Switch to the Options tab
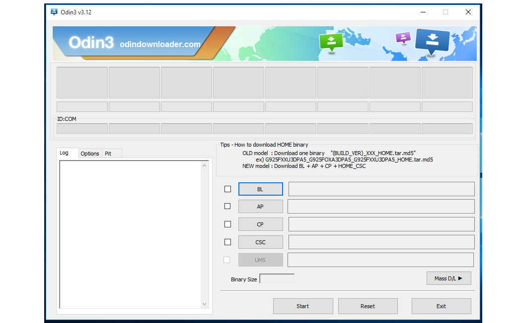Image resolution: width=517 pixels, height=323 pixels. [90, 154]
